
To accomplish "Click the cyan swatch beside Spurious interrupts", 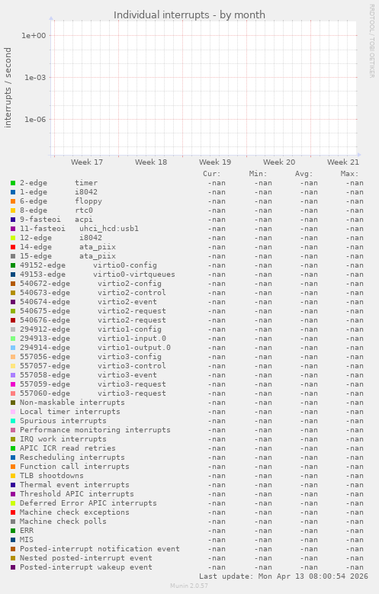I will click(13, 421).
